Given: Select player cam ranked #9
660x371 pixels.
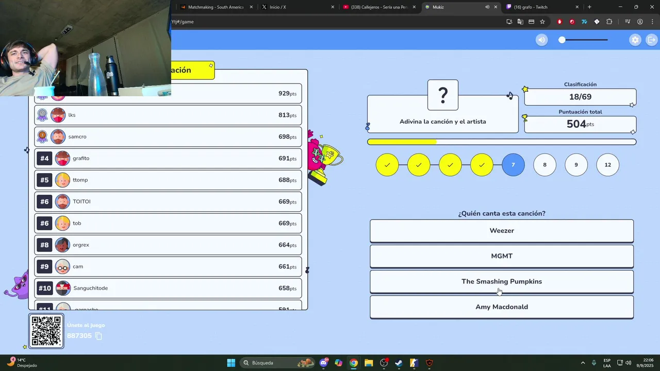Looking at the screenshot, I should 168,266.
